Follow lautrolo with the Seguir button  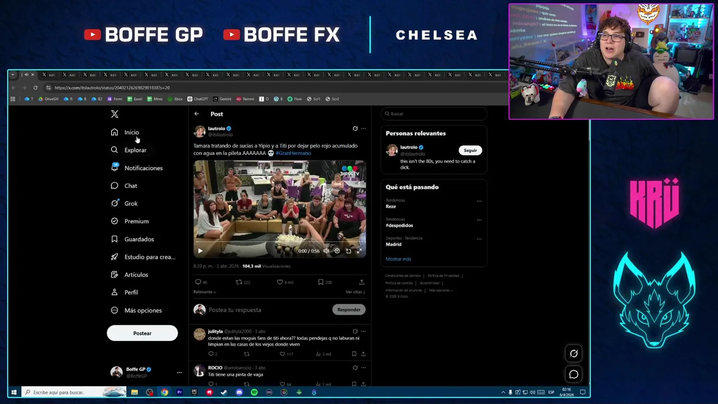click(470, 150)
